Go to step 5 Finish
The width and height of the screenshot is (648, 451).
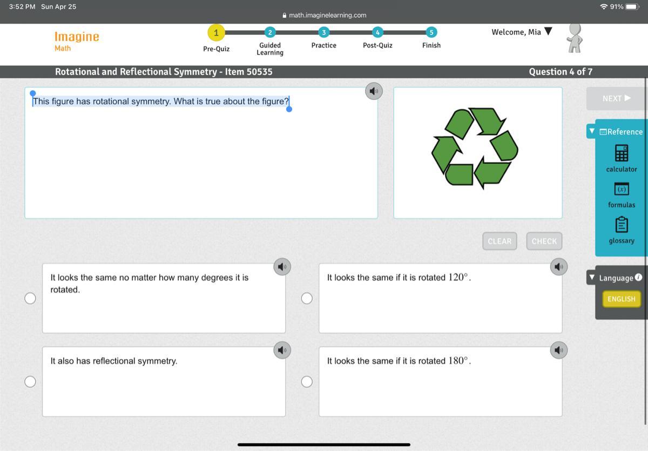coord(431,33)
